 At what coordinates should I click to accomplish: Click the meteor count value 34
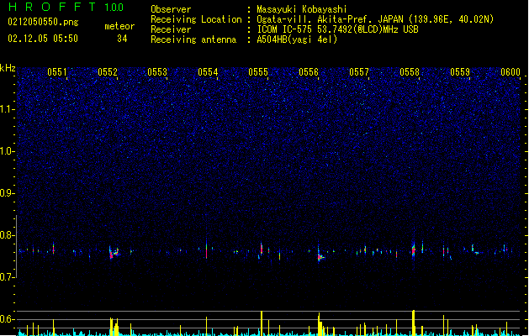[x=122, y=39]
